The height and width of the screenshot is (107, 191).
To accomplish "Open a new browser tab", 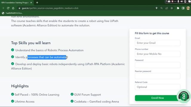I will click(x=37, y=3).
